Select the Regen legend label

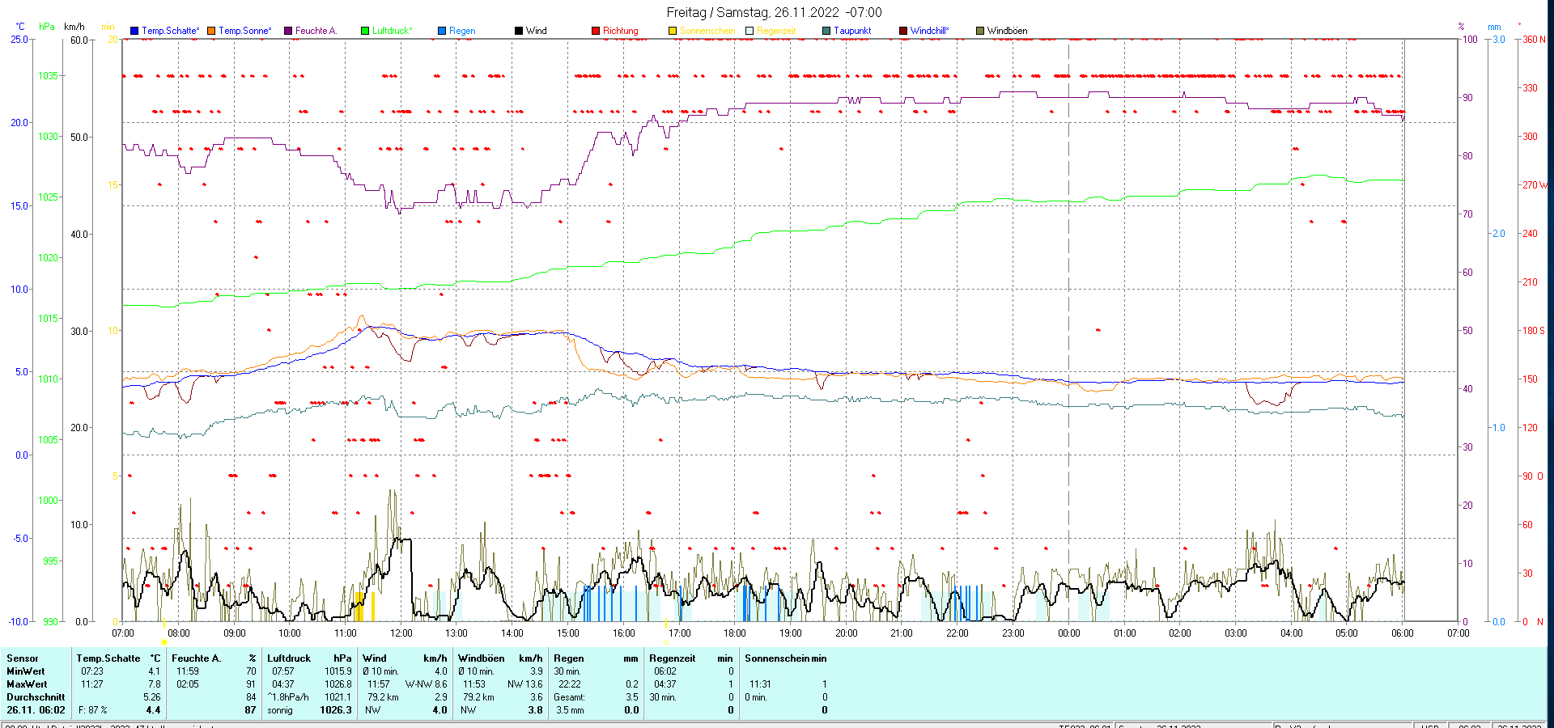(x=462, y=31)
